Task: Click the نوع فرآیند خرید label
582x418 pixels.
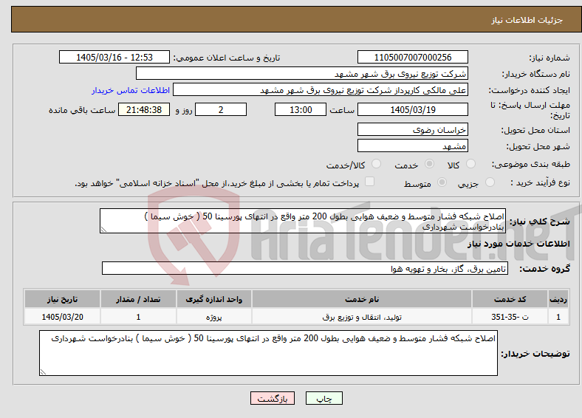Action: (x=540, y=182)
